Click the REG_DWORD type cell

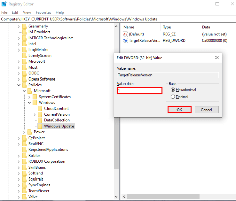tap(174, 40)
